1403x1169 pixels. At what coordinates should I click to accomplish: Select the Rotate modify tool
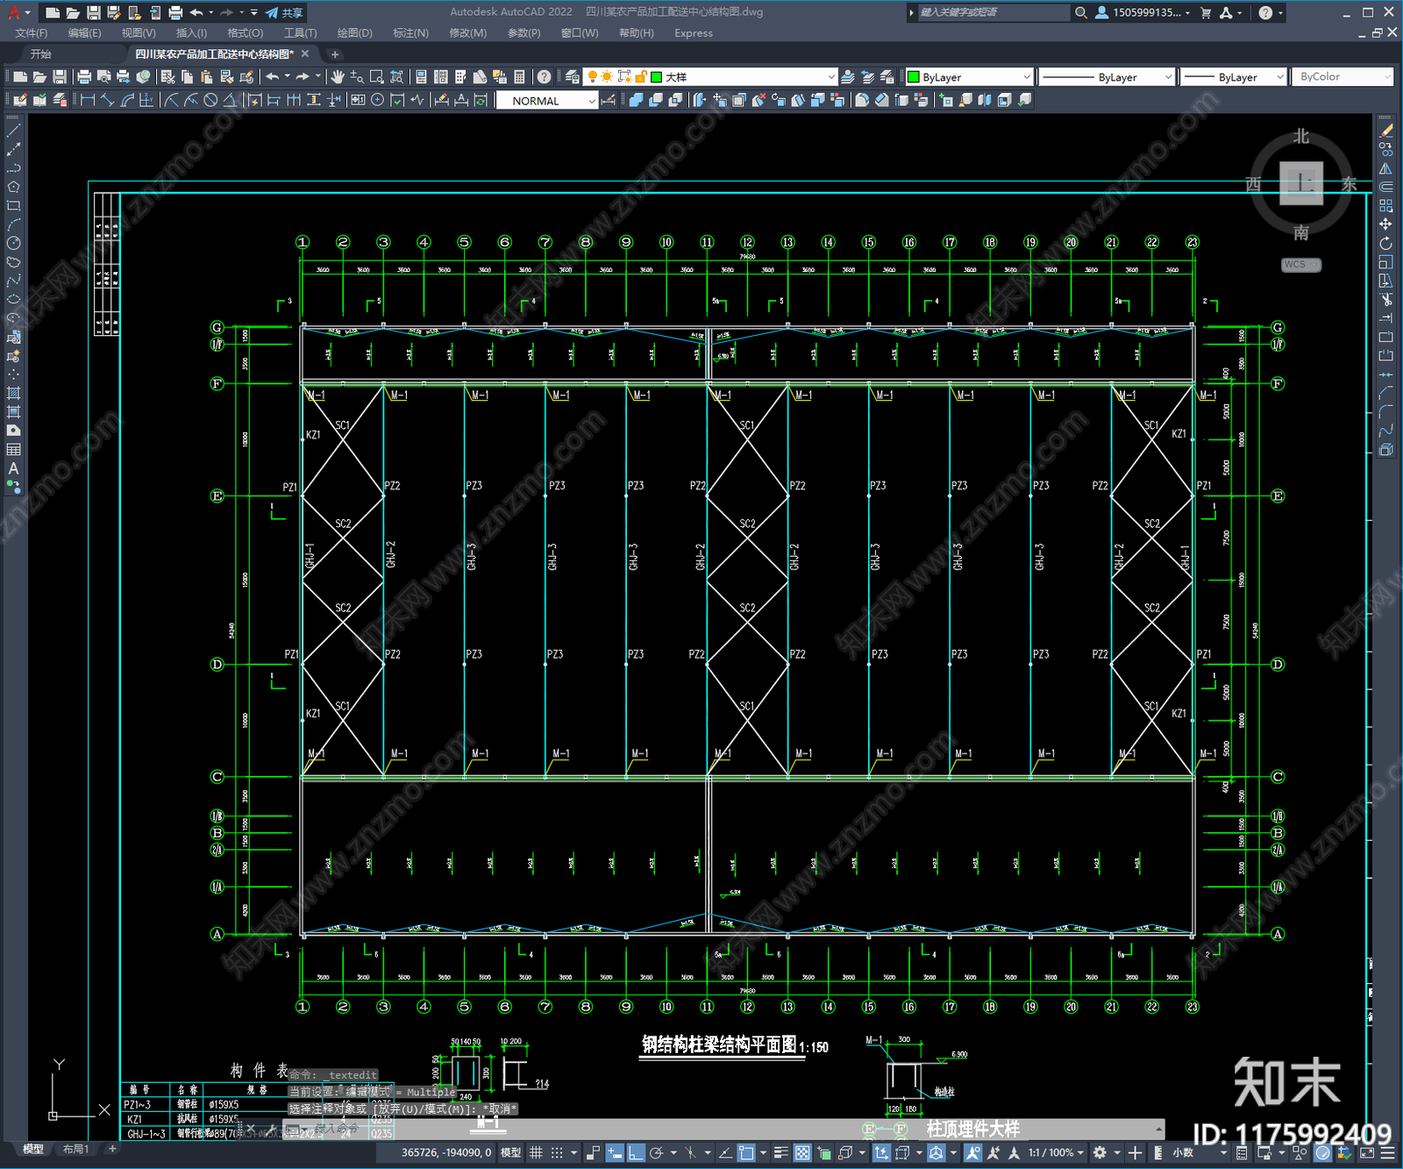(1385, 243)
